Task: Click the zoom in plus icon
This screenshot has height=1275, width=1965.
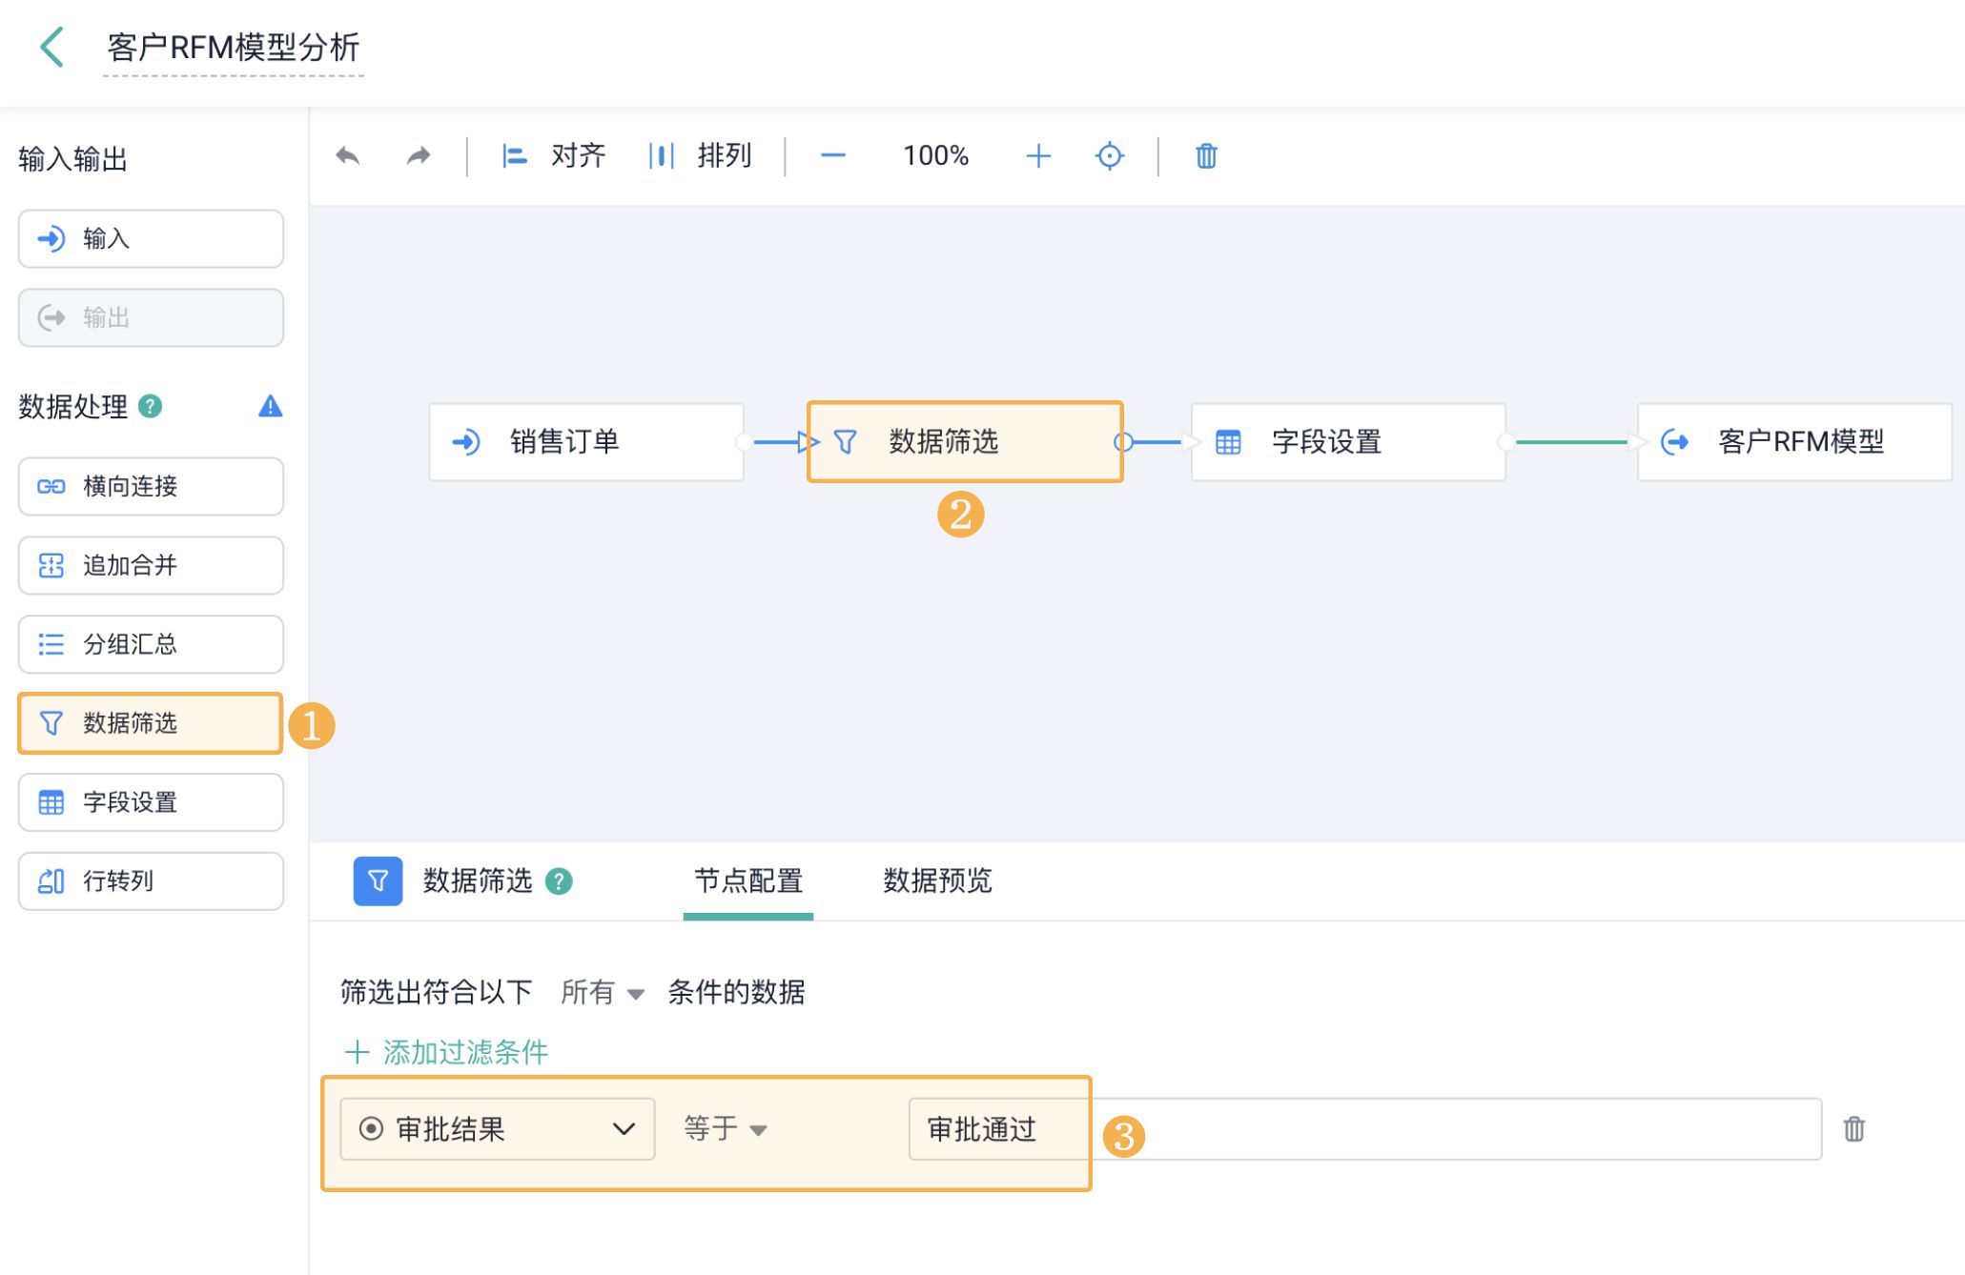Action: click(x=1037, y=155)
